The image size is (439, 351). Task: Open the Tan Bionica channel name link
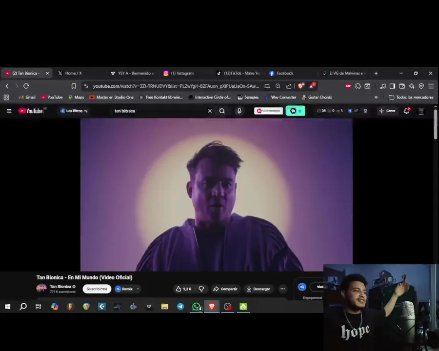coord(60,286)
